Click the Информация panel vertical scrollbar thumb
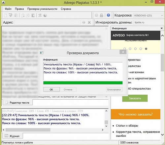The height and width of the screenshot is (145, 165). [162, 62]
